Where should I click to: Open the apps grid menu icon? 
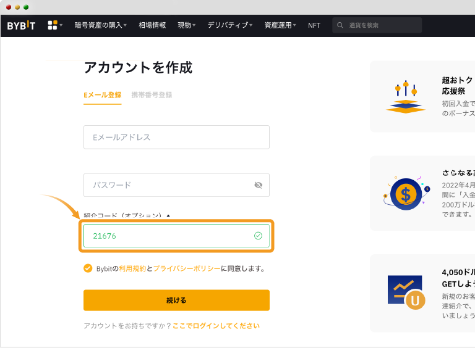point(53,25)
